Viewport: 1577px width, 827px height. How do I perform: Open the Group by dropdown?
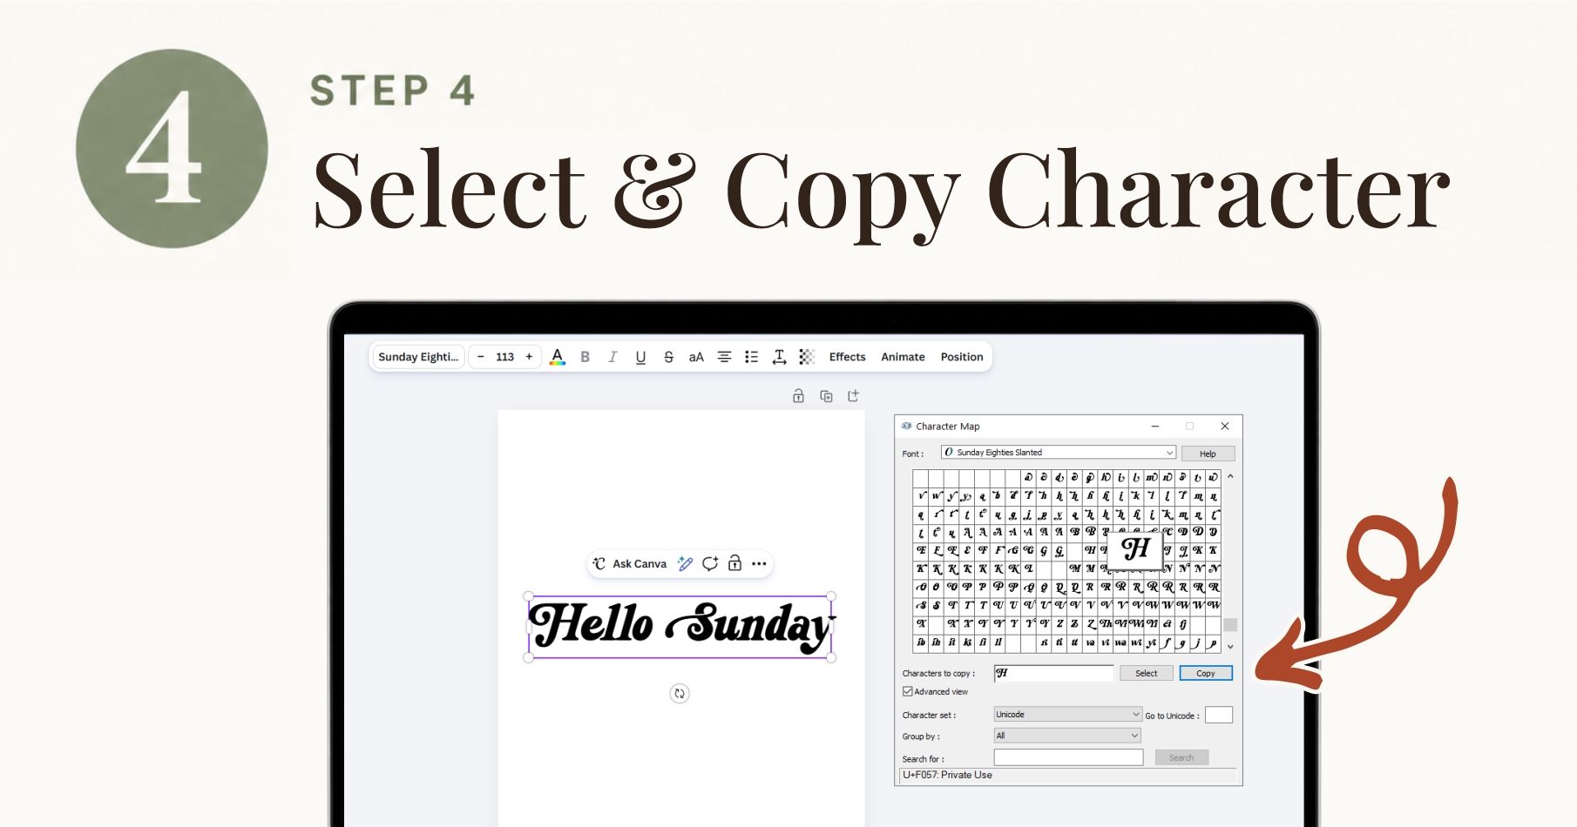tap(1067, 736)
